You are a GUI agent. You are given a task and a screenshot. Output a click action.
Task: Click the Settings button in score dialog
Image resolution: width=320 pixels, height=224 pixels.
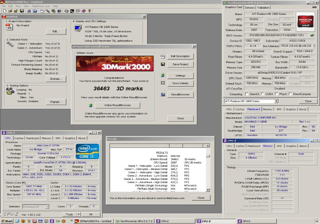tap(180, 76)
